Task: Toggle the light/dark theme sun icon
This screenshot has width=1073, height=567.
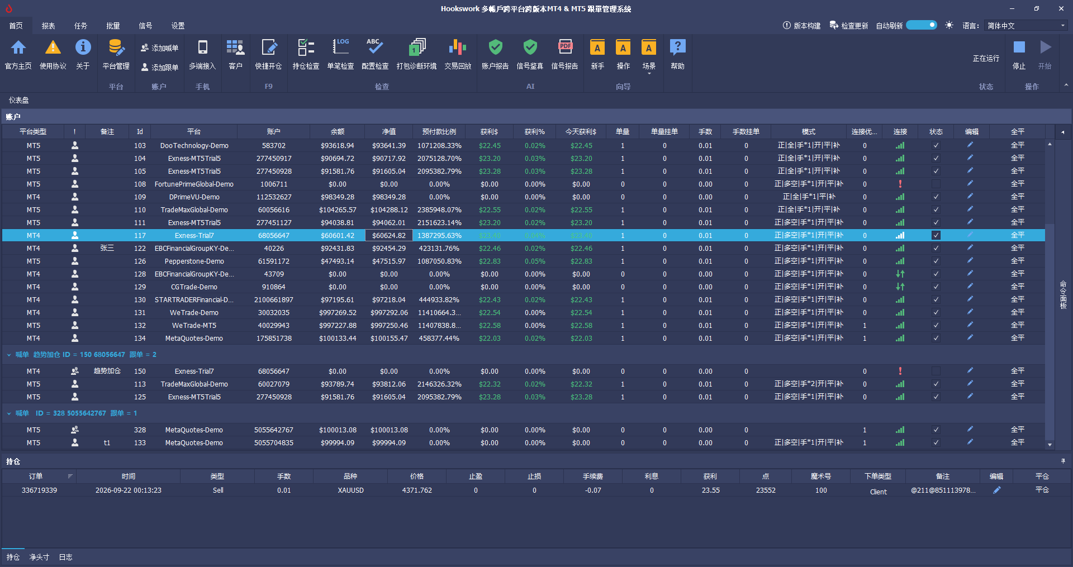Action: coord(949,25)
